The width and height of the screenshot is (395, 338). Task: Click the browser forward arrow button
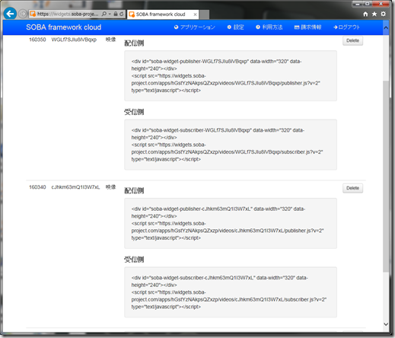coord(23,14)
